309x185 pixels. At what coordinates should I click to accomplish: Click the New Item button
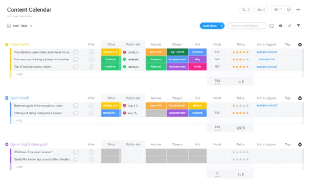pos(210,26)
